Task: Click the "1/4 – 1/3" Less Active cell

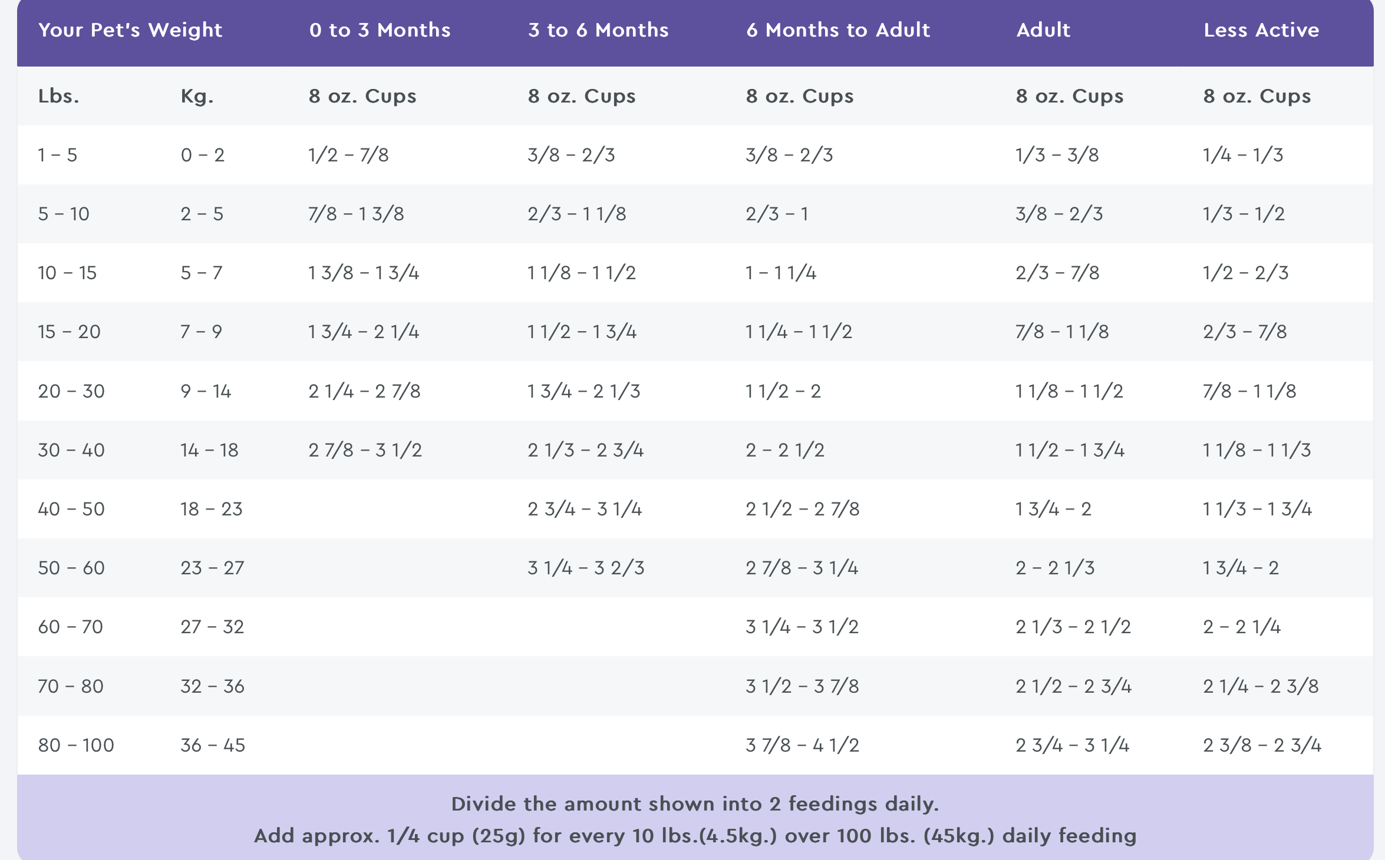Action: tap(1243, 155)
